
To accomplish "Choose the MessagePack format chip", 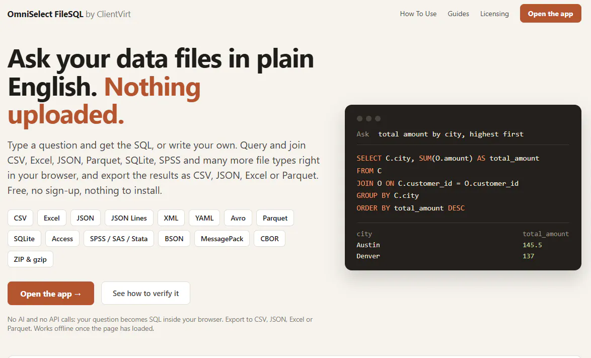I will [x=222, y=239].
